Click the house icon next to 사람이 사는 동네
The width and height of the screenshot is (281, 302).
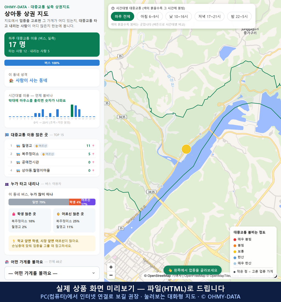(11, 81)
